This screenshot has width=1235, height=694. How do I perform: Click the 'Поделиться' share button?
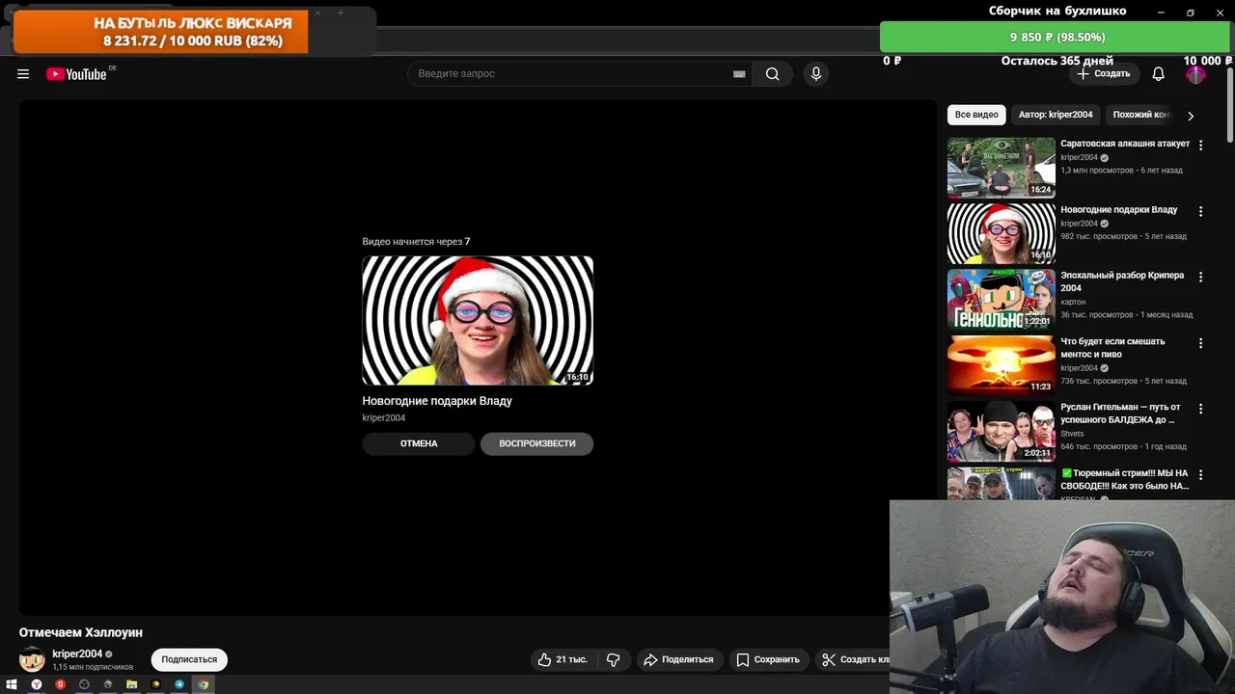click(x=678, y=659)
